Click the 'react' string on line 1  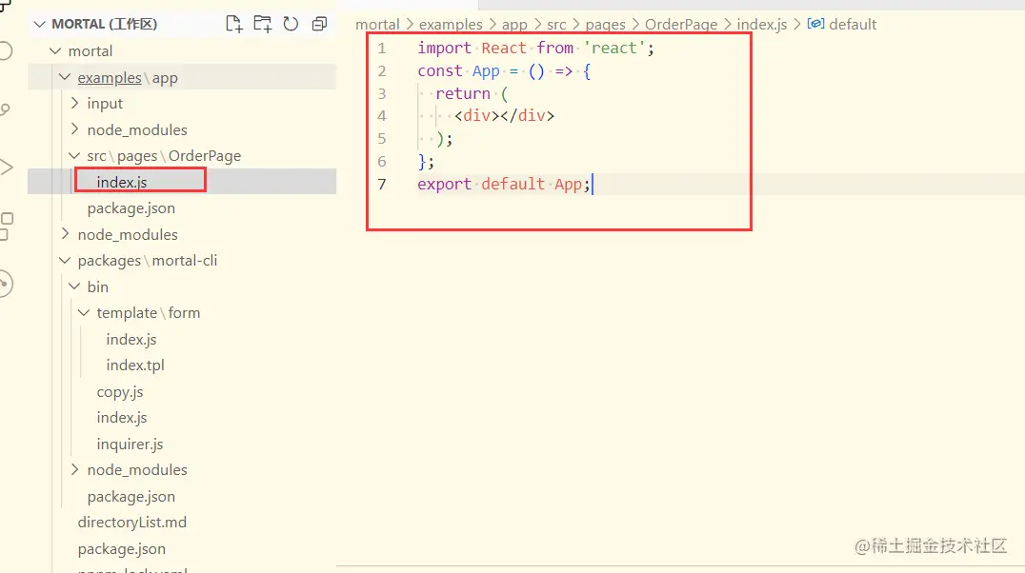click(614, 48)
